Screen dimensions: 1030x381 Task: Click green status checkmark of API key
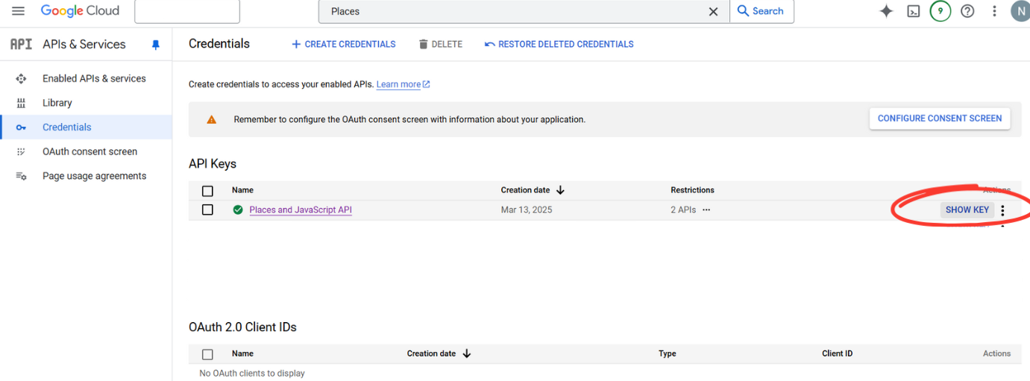(237, 210)
